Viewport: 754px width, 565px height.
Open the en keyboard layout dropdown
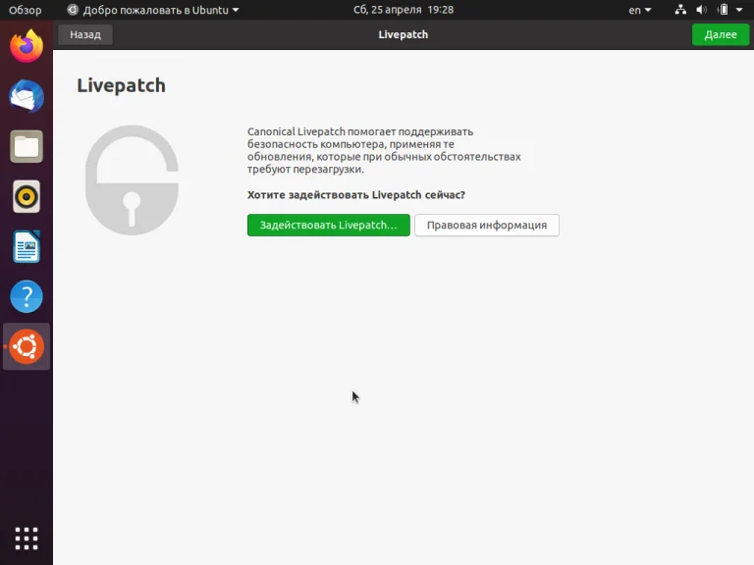(x=639, y=10)
